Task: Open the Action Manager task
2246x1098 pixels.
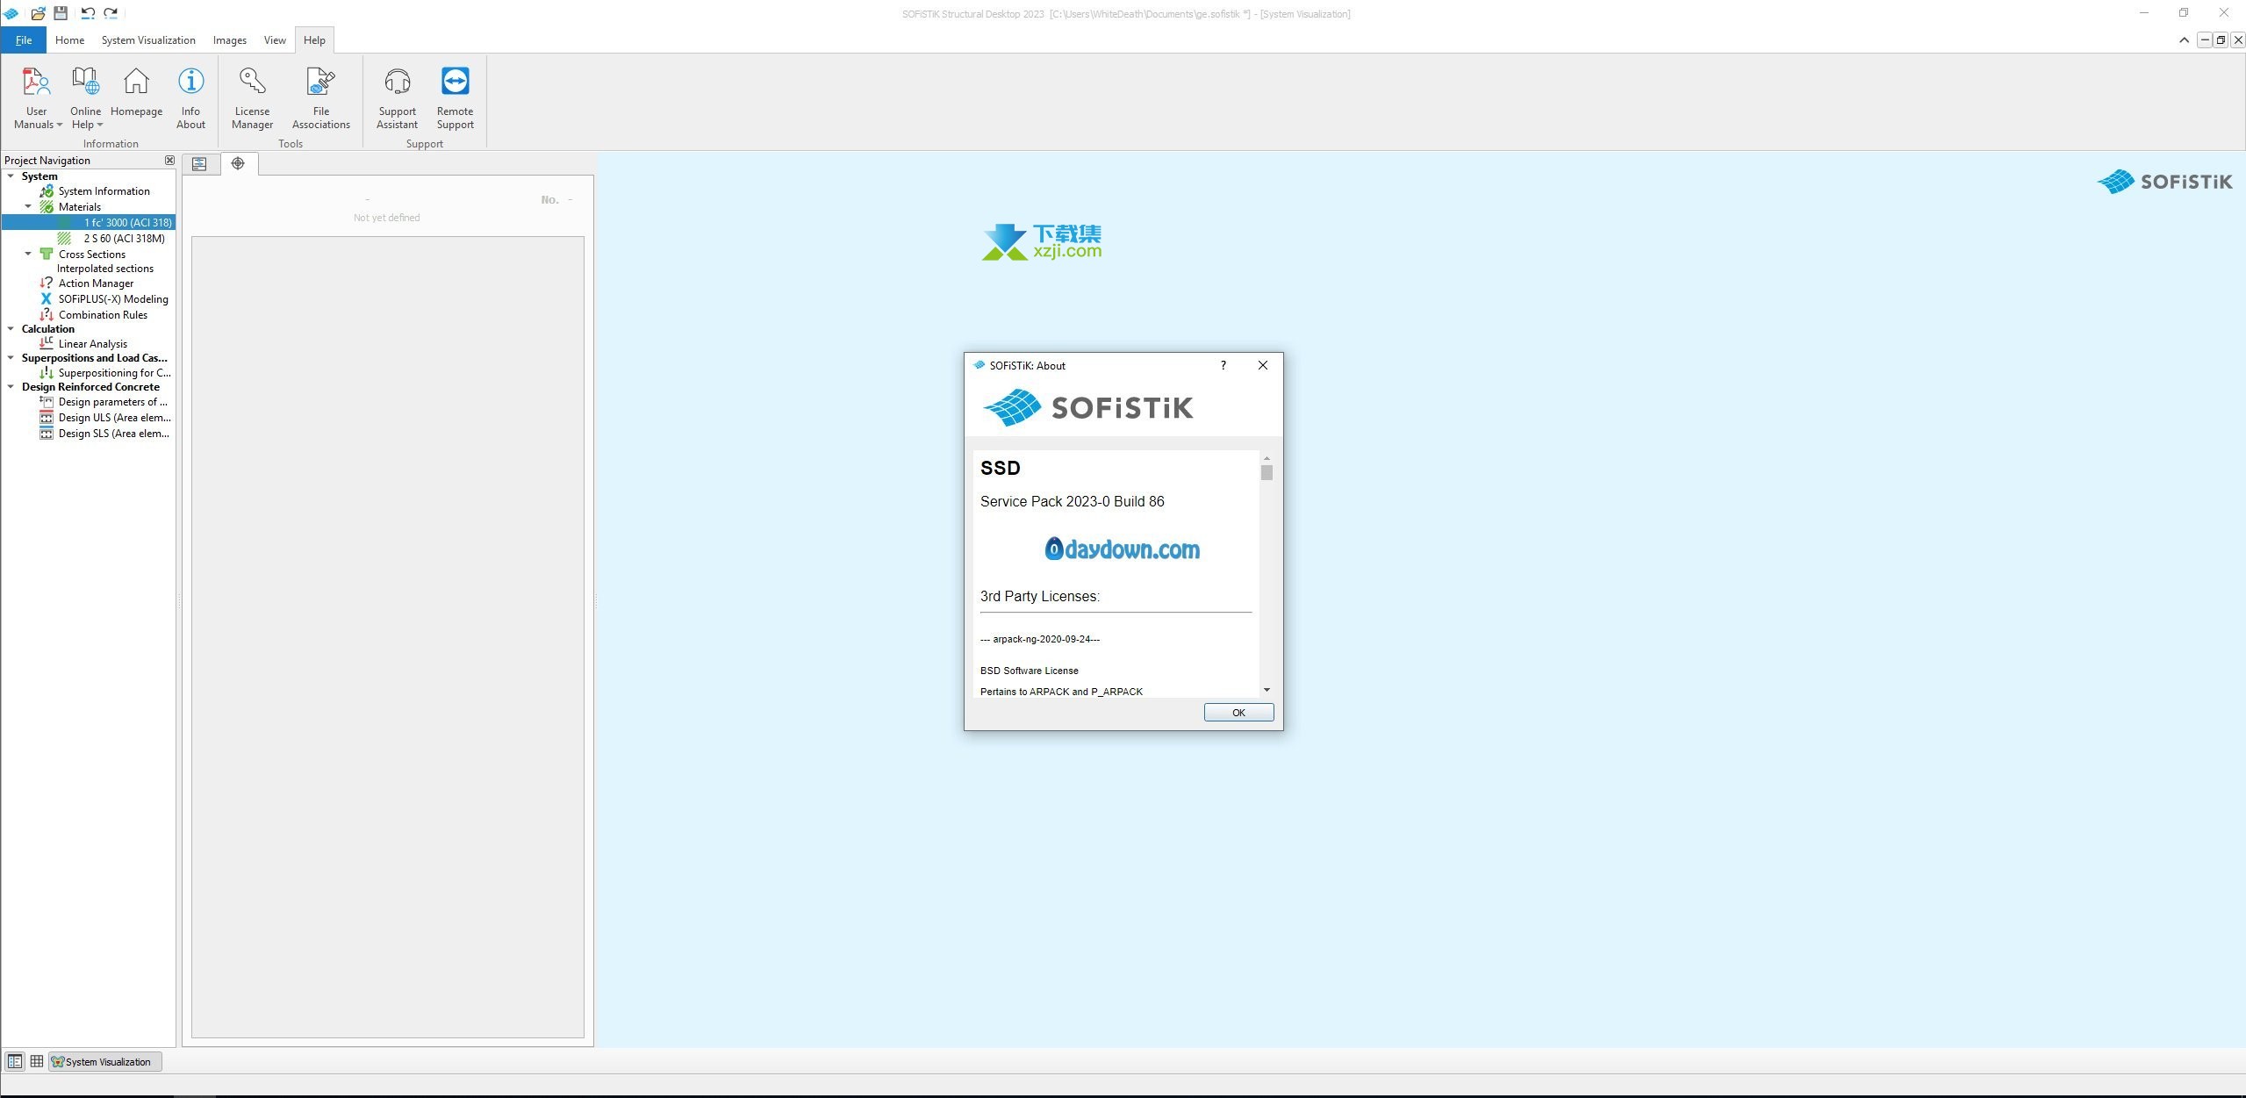Action: tap(96, 283)
